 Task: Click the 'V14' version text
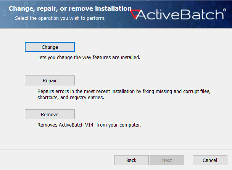pyautogui.click(x=89, y=125)
